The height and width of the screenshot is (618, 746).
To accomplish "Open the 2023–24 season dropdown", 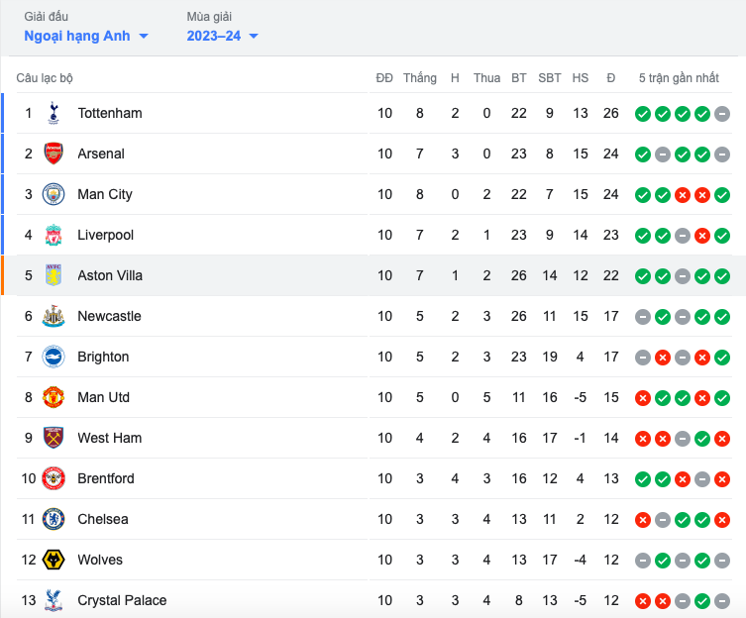I will 222,36.
